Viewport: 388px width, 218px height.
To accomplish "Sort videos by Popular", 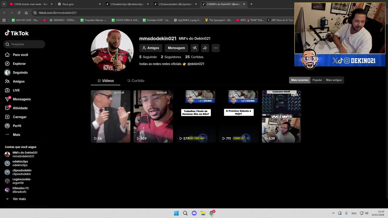I will pos(317,80).
